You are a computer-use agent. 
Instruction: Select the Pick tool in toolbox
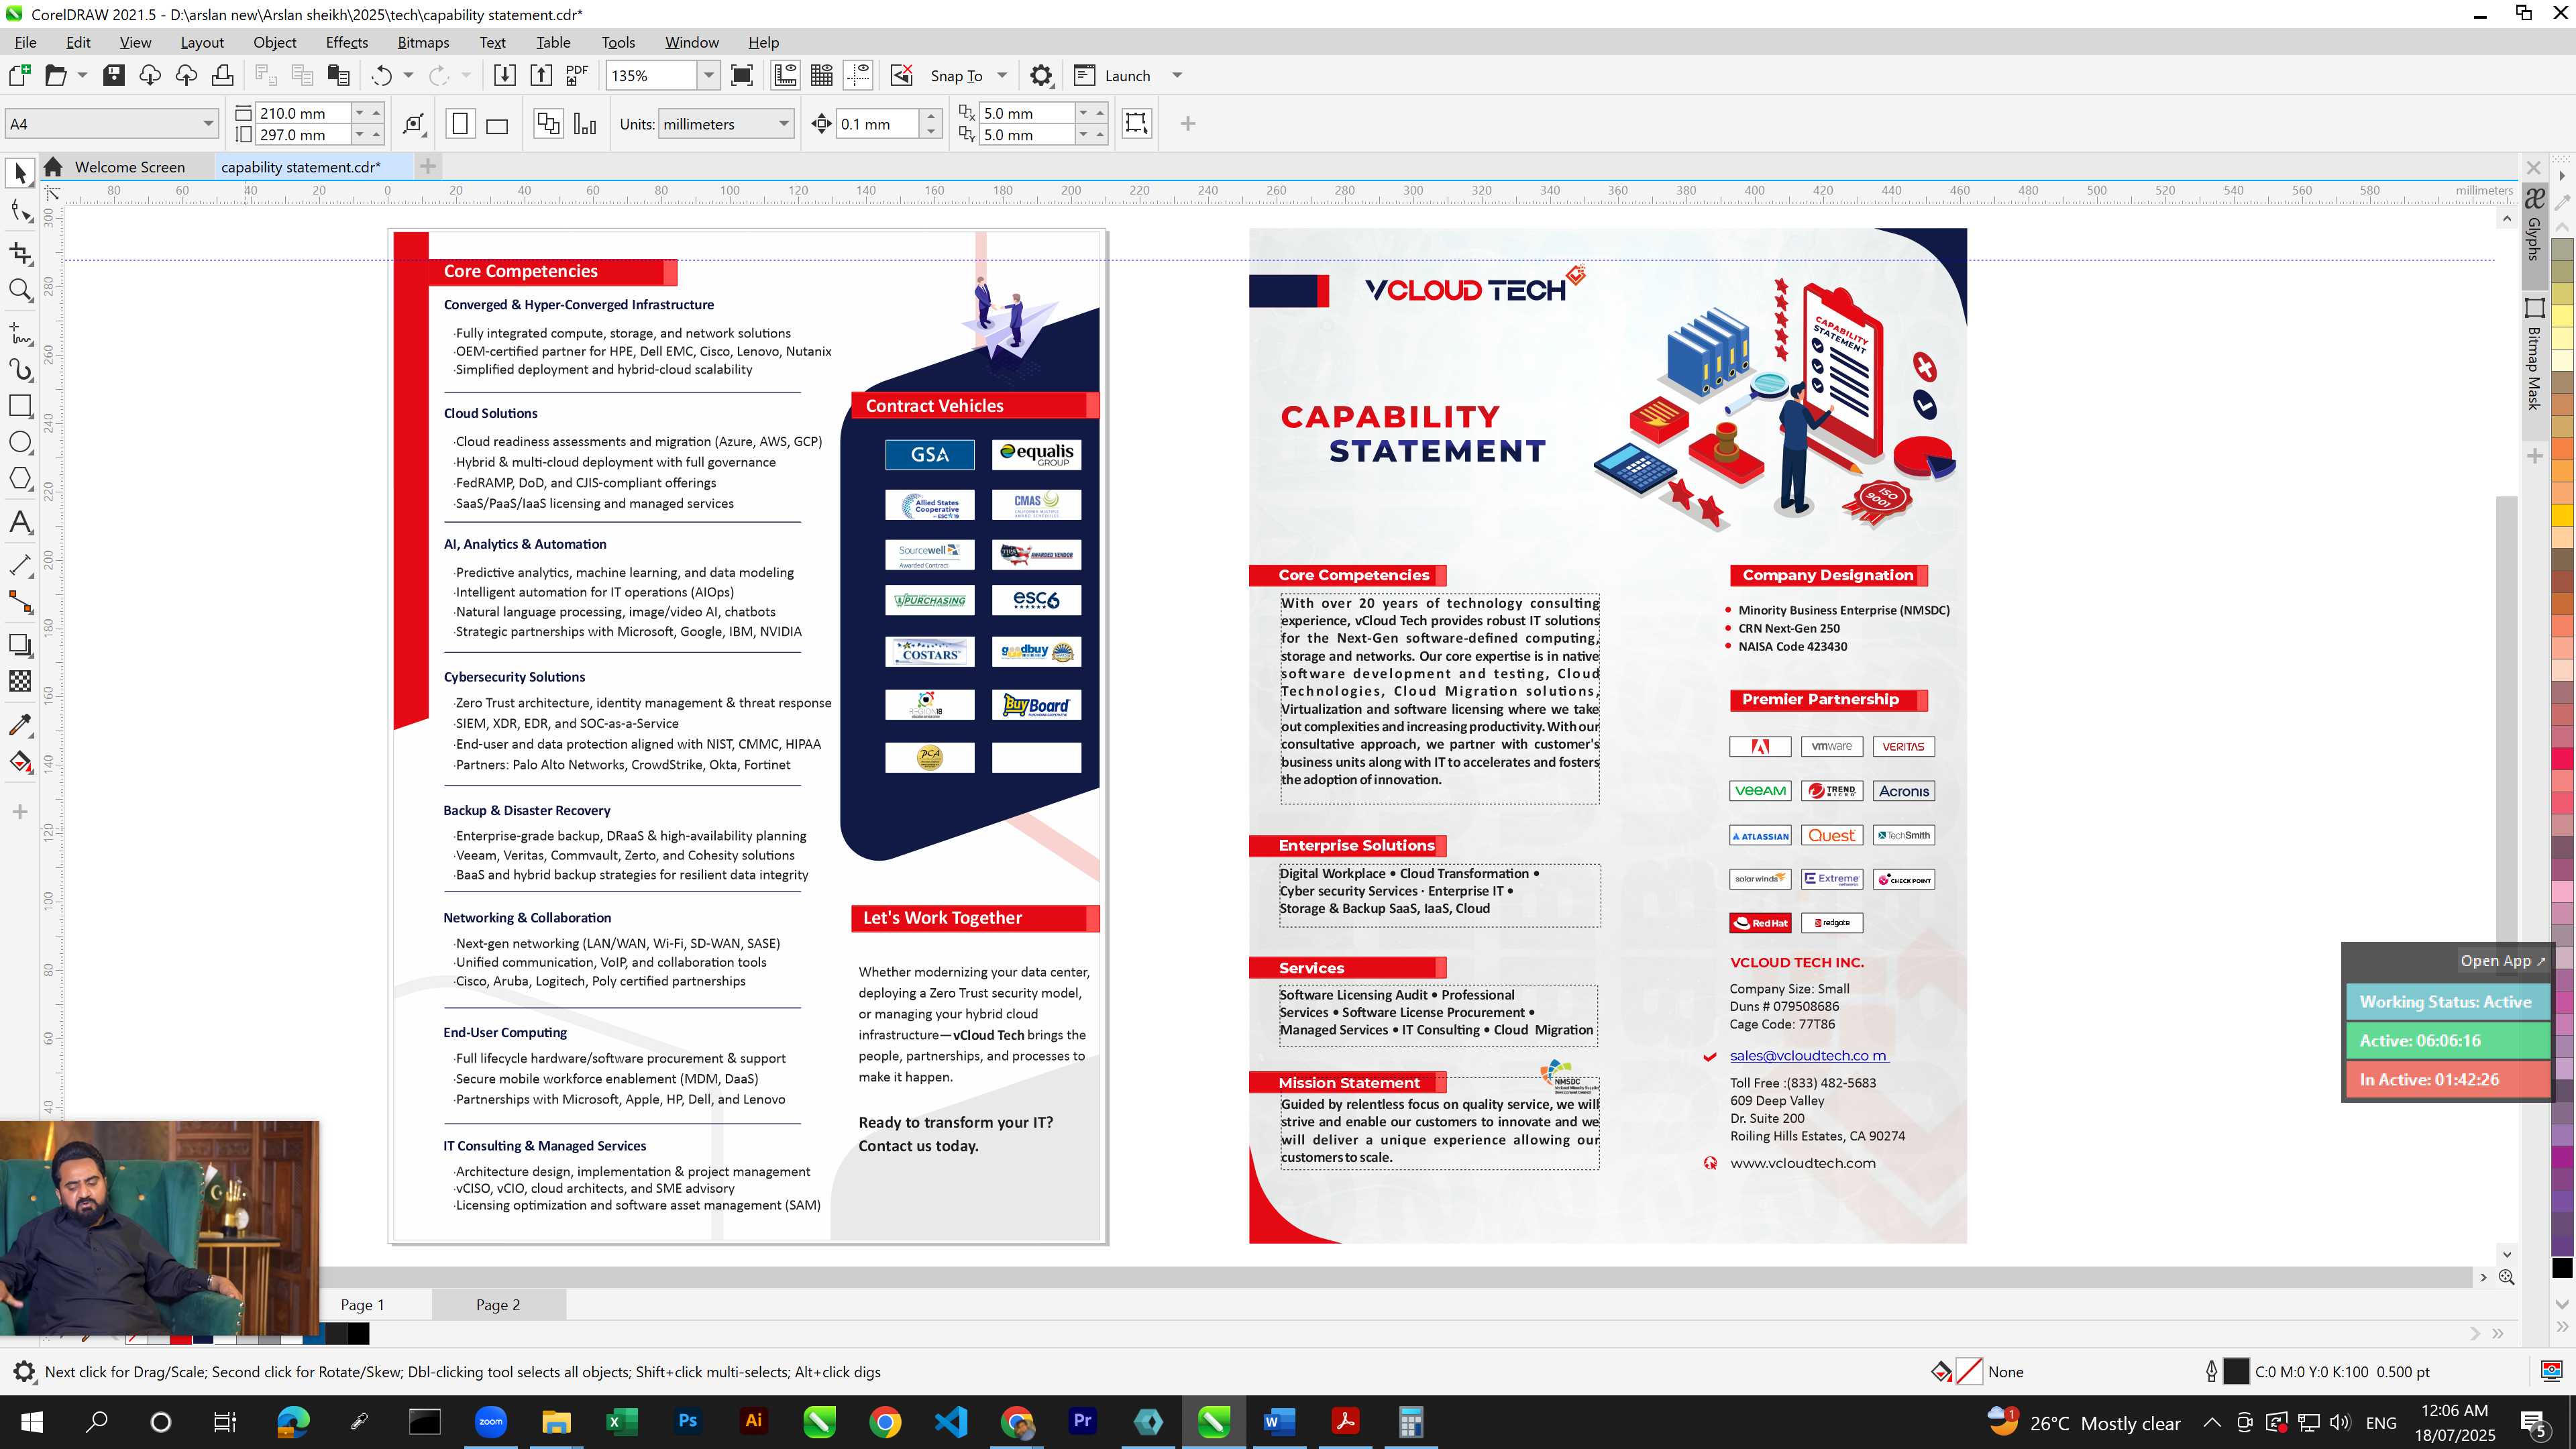(20, 173)
